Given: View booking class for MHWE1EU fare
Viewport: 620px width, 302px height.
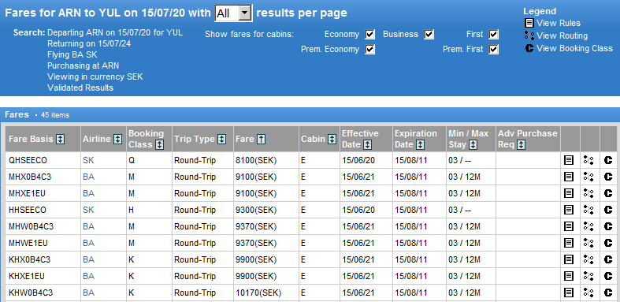Looking at the screenshot, I should pyautogui.click(x=608, y=243).
